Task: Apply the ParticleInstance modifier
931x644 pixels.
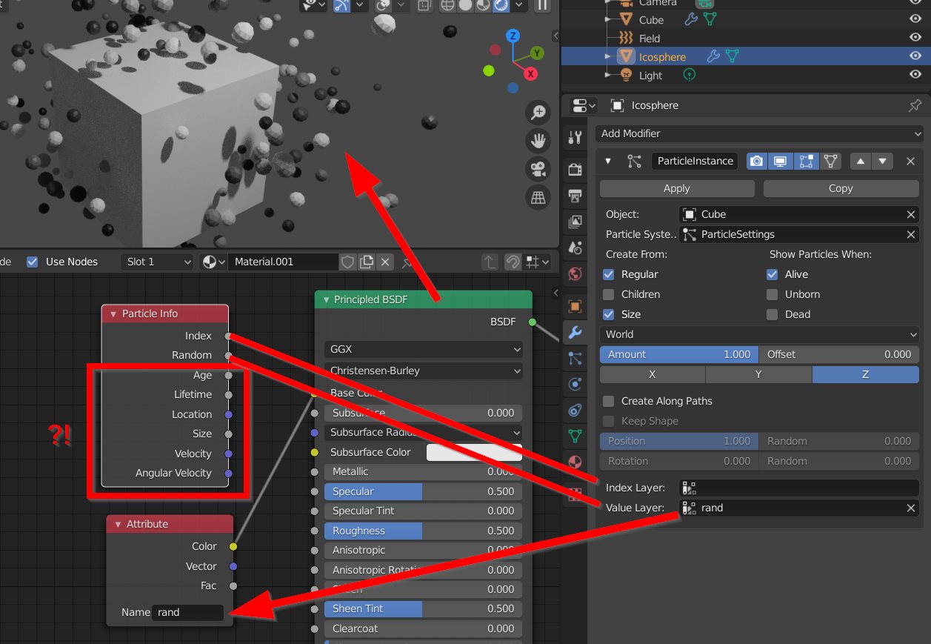Action: pos(677,188)
